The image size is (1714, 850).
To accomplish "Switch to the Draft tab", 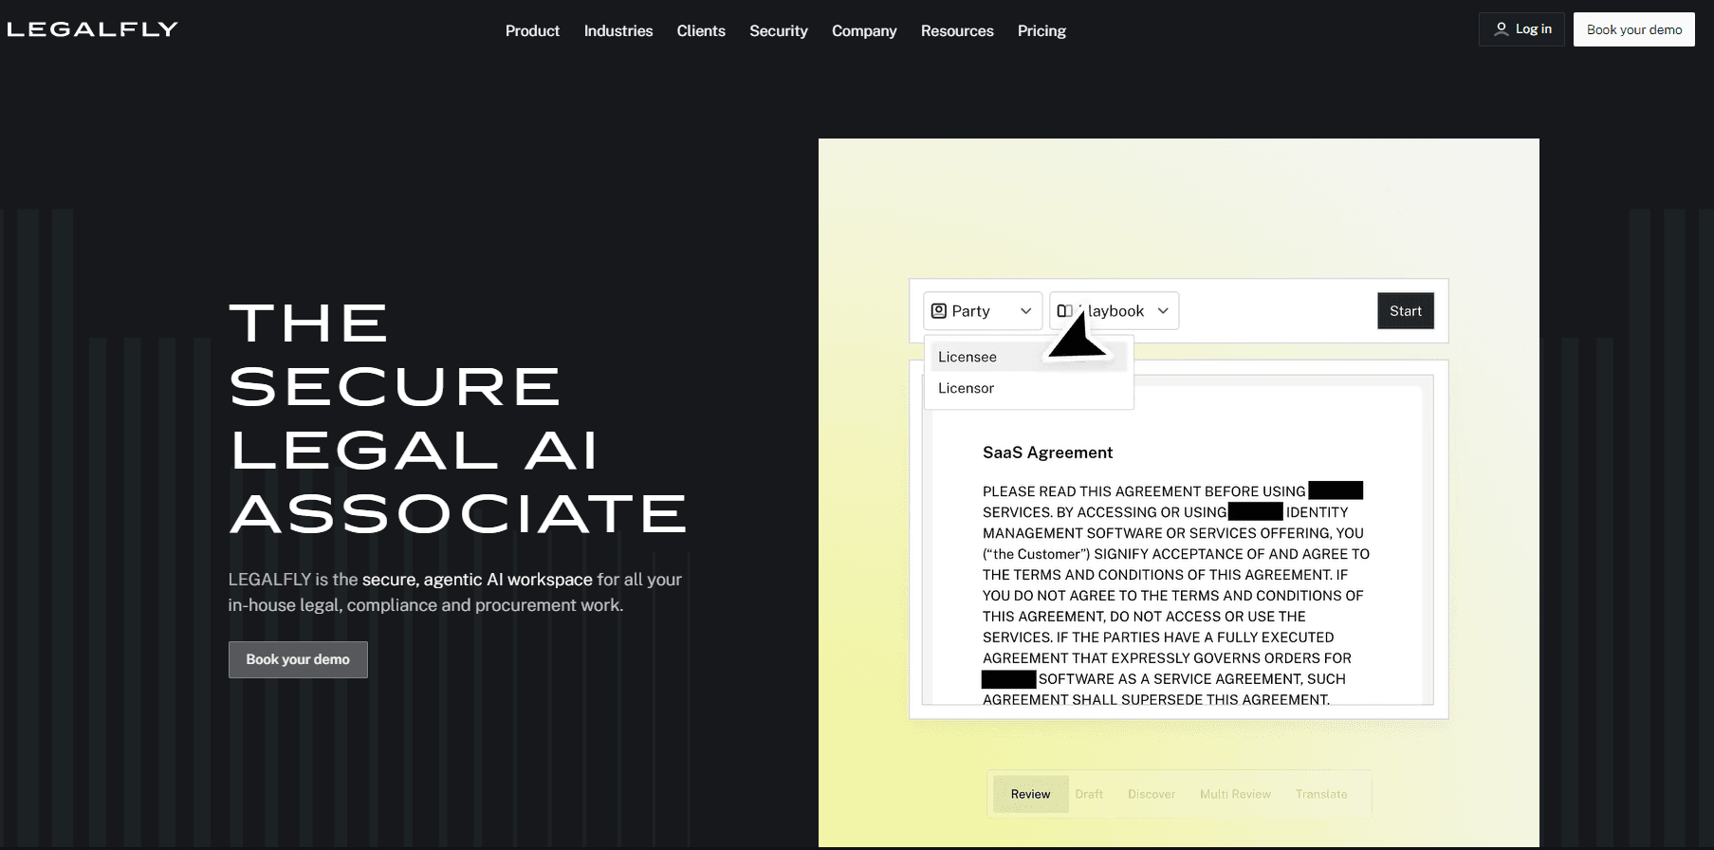I will point(1089,794).
